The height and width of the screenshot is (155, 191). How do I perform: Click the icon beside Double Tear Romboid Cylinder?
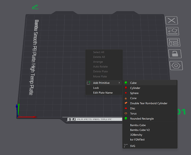tap(126, 103)
